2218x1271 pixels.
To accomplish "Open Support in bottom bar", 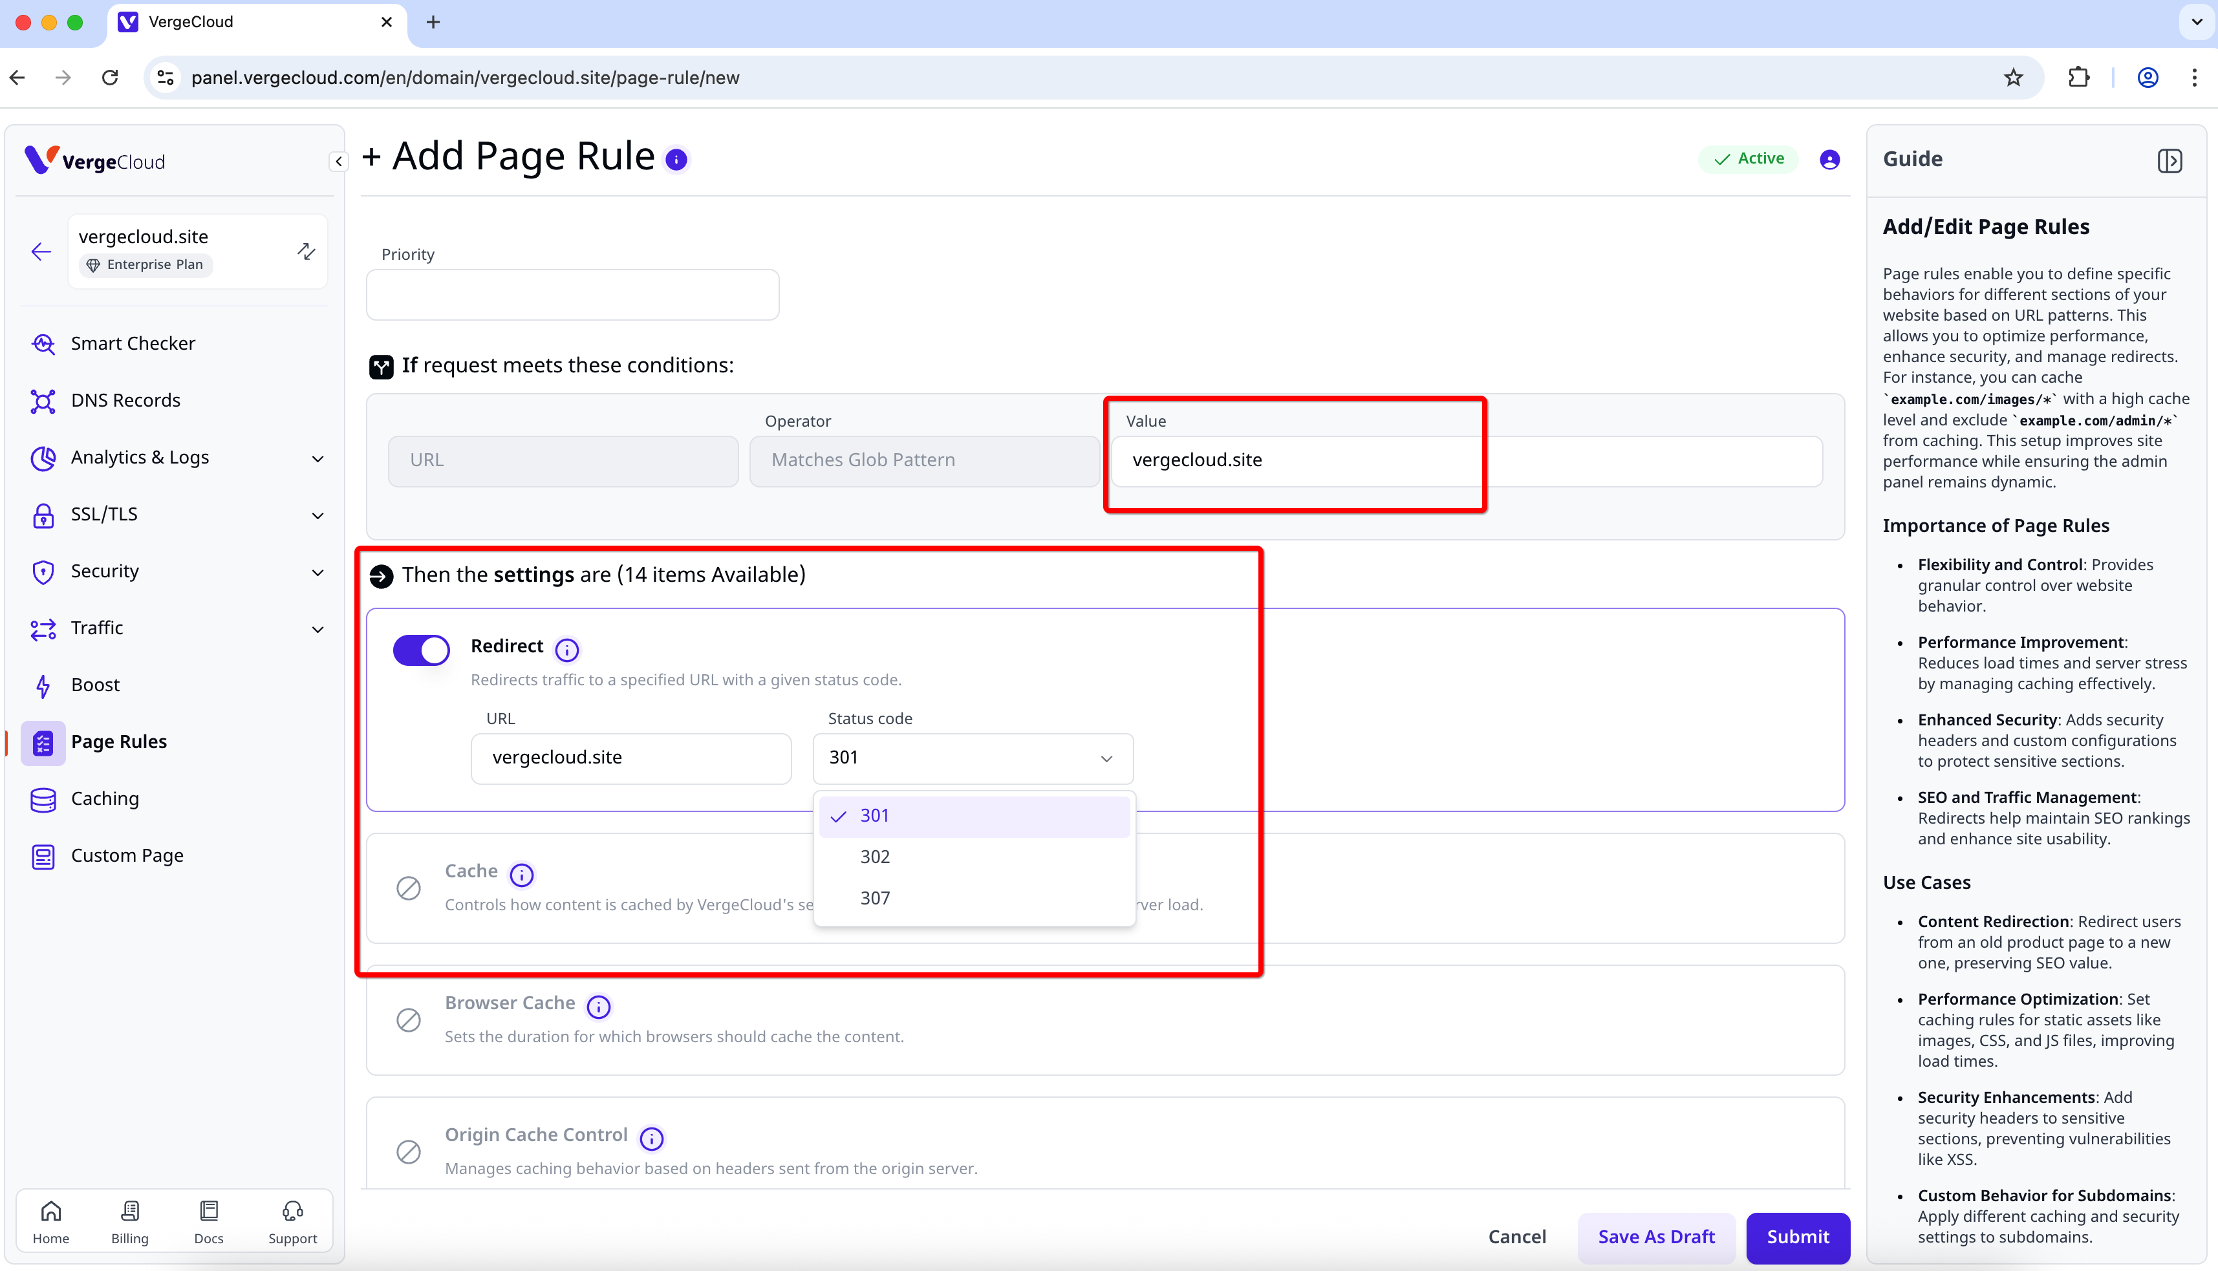I will pos(292,1221).
